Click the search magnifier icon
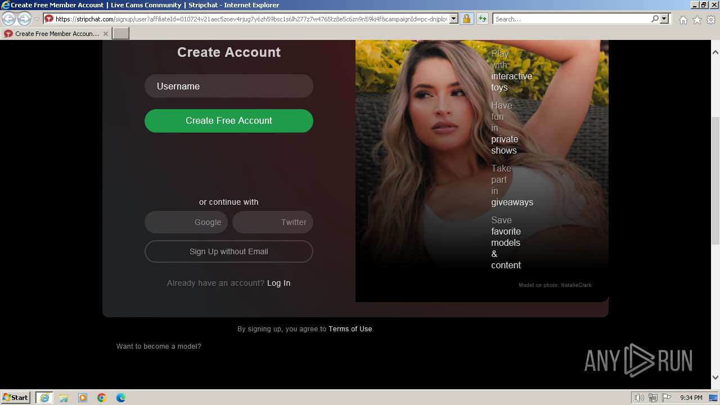 tap(655, 19)
